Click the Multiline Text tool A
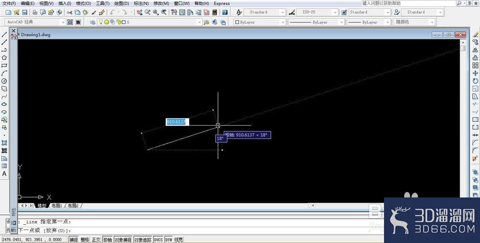Viewport: 480px width, 243px height. (4, 174)
